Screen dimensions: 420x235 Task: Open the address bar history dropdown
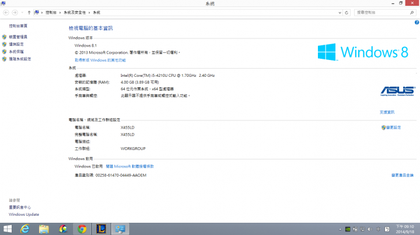pyautogui.click(x=339, y=13)
